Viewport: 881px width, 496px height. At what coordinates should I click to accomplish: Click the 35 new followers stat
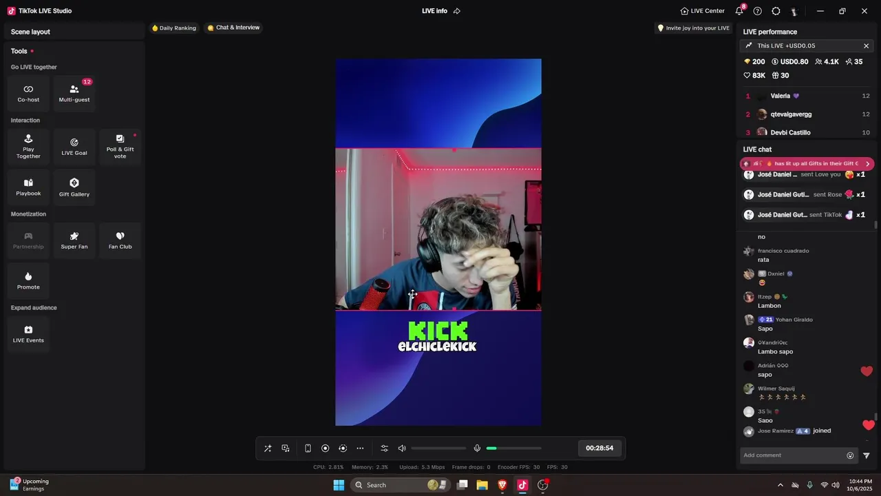coord(854,61)
